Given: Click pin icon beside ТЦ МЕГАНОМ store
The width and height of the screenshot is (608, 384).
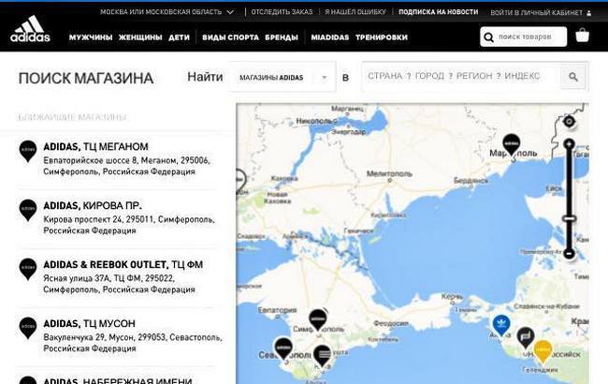Looking at the screenshot, I should (x=28, y=151).
